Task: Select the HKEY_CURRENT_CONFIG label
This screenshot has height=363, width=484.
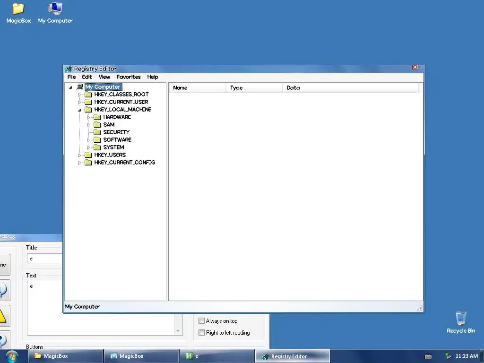Action: point(125,163)
